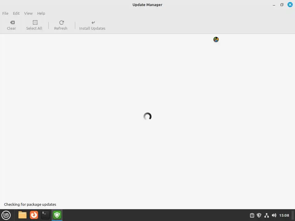Maximize the Update Manager window
This screenshot has width=295, height=221.
[282, 5]
